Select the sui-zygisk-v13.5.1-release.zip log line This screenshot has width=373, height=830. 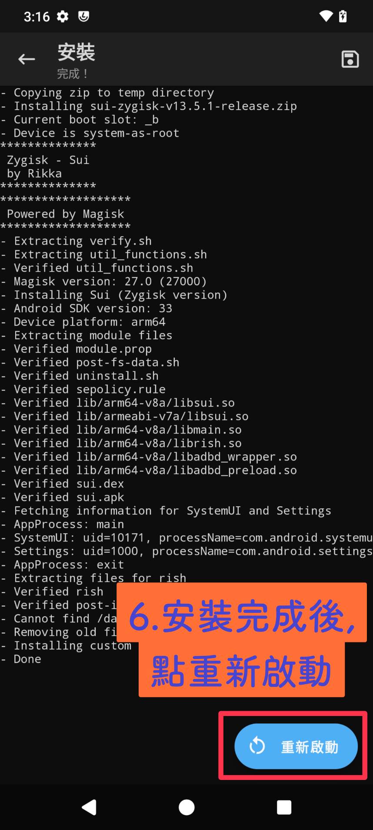(x=155, y=106)
